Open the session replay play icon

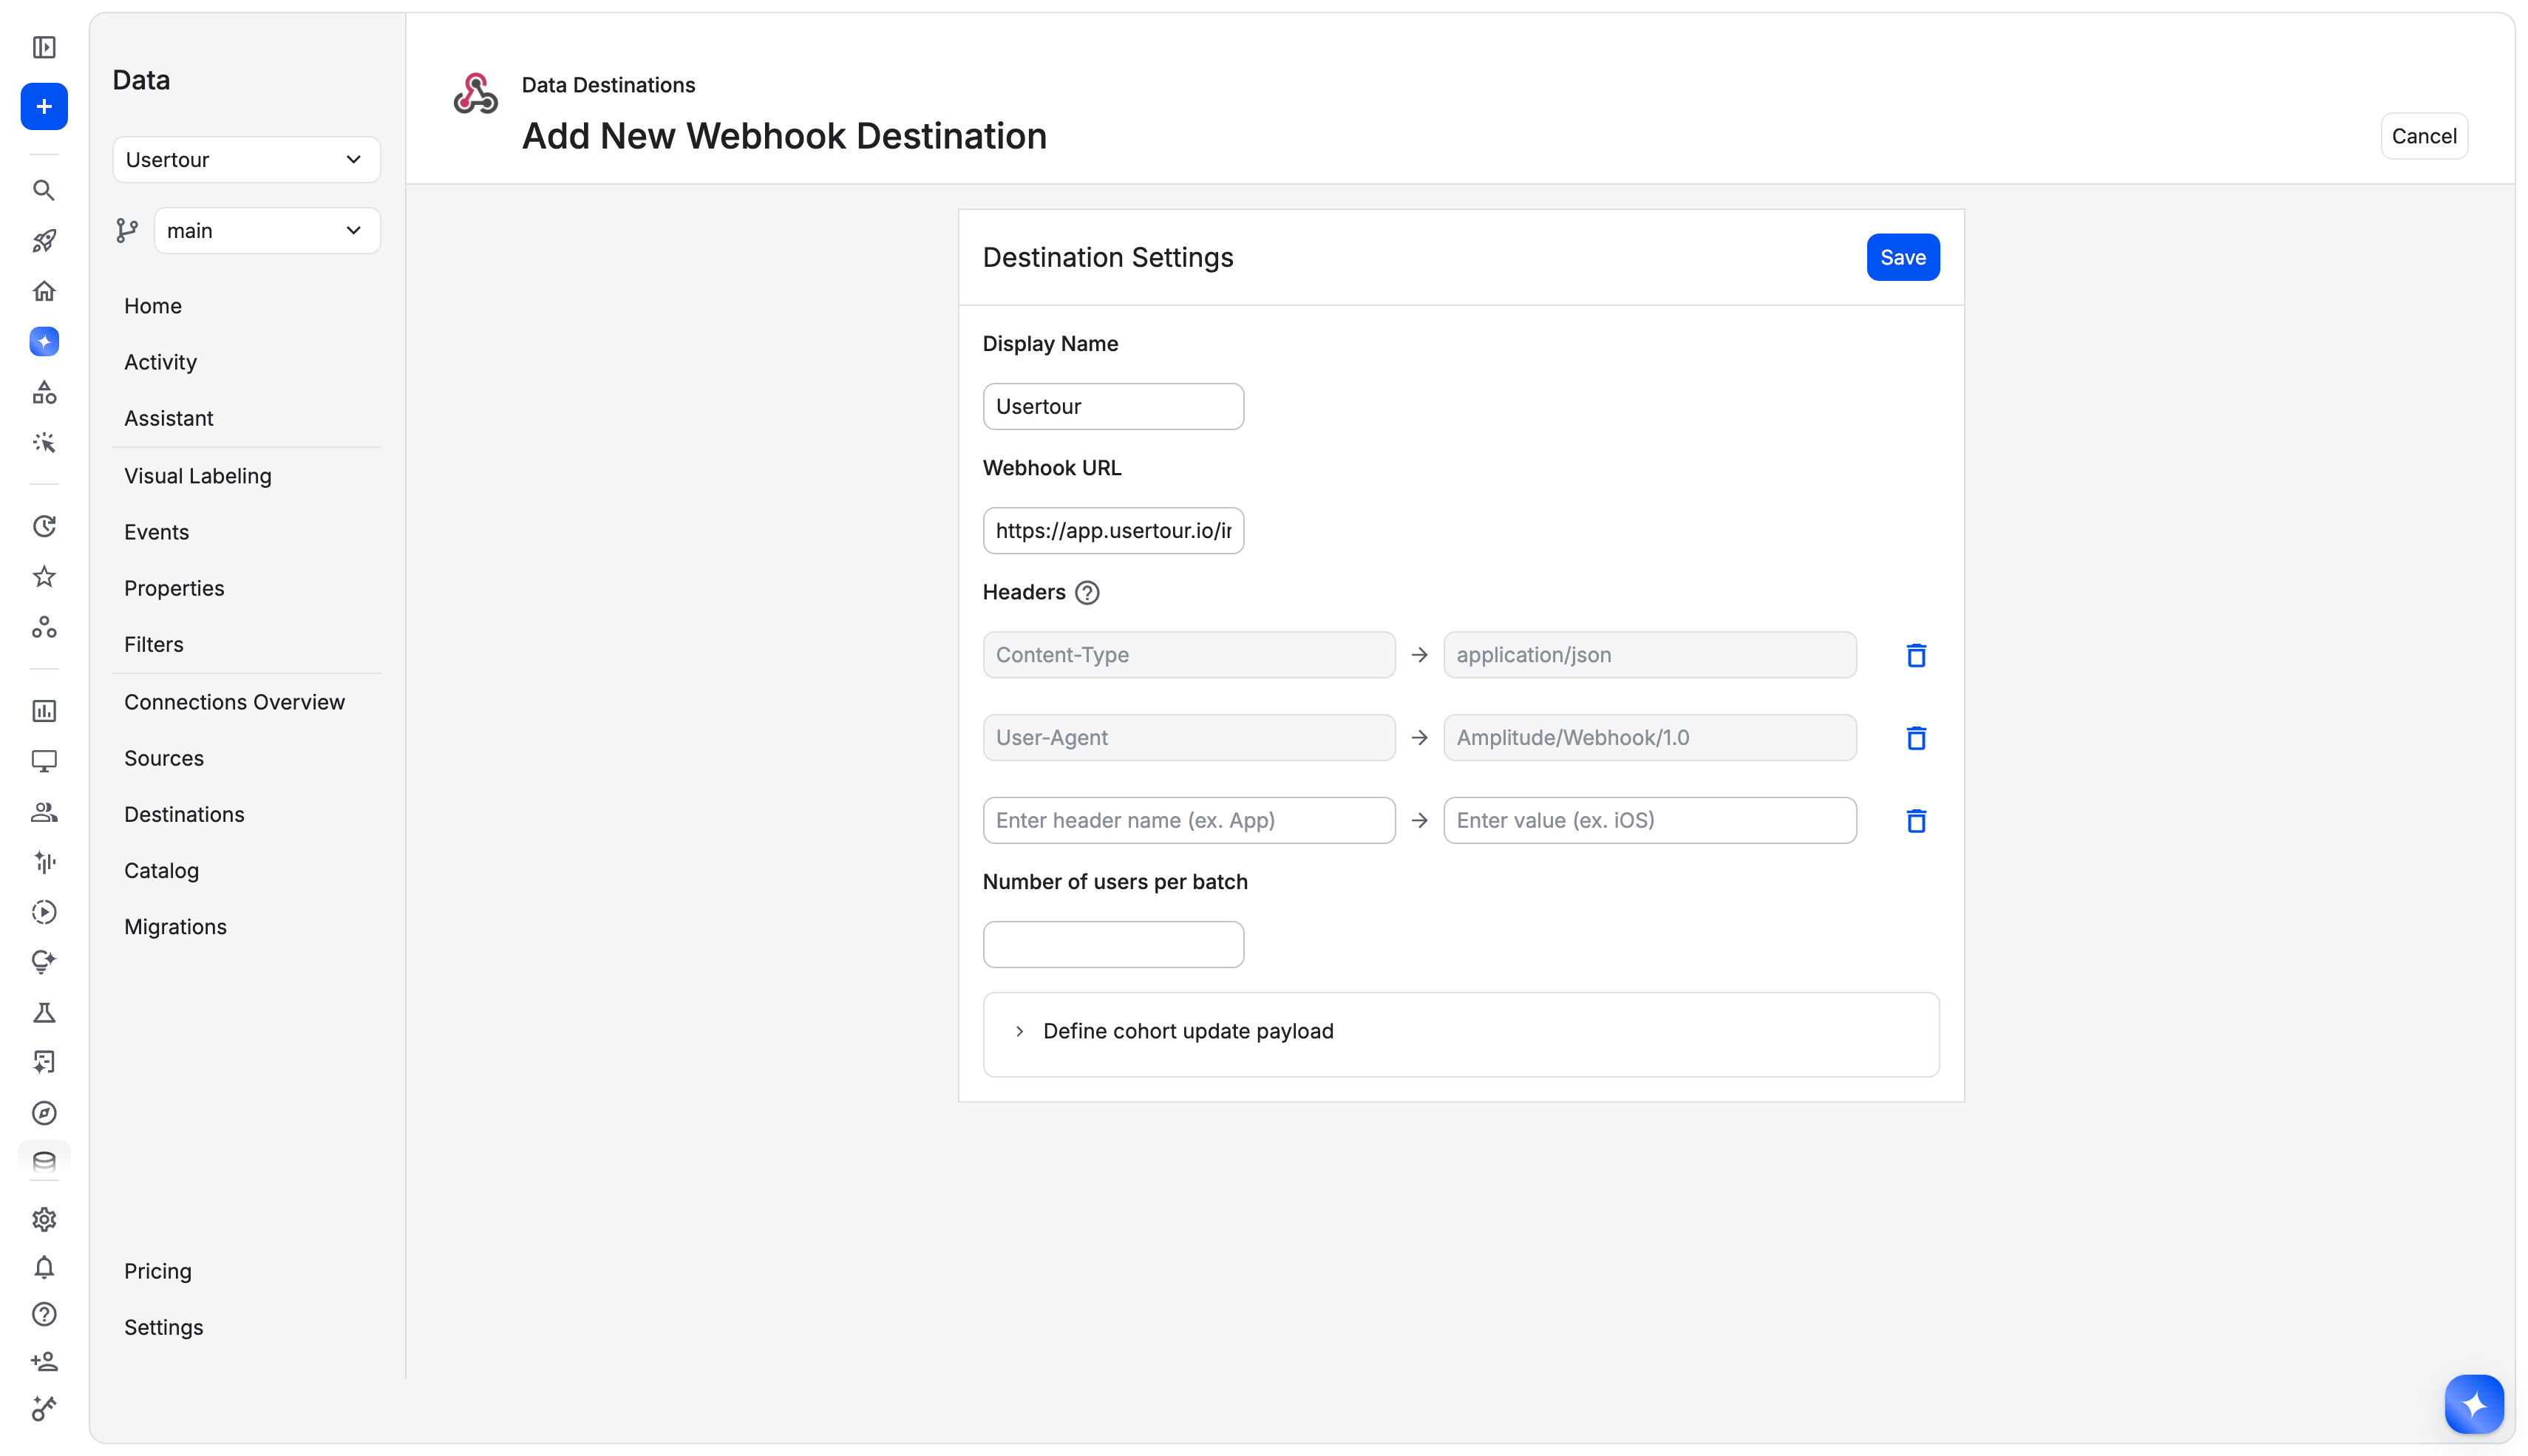[x=44, y=912]
